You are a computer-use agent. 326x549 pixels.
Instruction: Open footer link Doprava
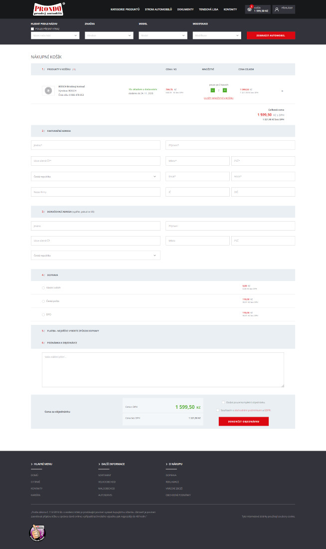pyautogui.click(x=171, y=475)
